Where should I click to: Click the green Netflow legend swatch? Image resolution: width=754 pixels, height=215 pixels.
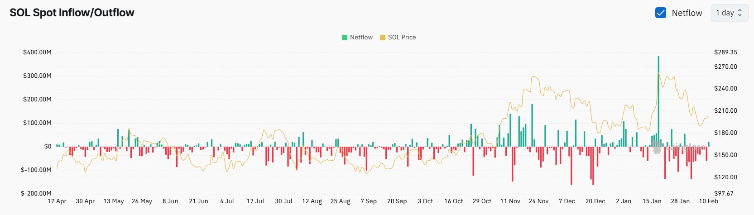coord(345,38)
